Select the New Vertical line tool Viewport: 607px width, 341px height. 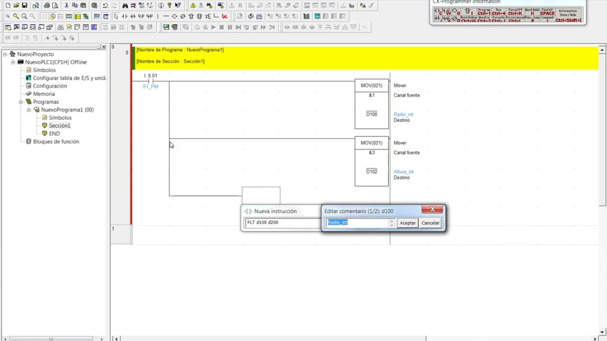click(x=157, y=16)
